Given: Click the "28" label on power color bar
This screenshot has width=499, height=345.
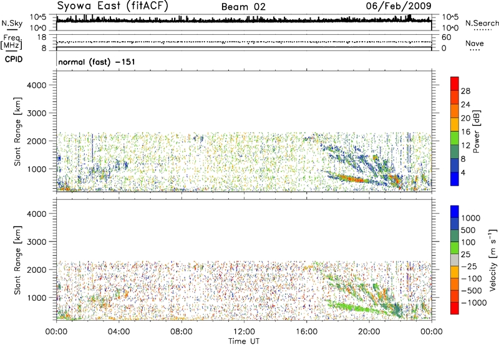Looking at the screenshot, I should [465, 91].
